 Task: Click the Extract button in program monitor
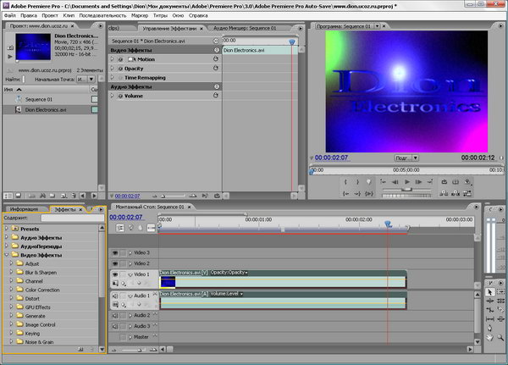pos(456,193)
